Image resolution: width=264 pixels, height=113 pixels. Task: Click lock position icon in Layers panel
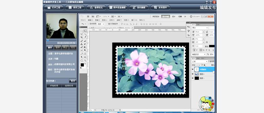point(202,65)
